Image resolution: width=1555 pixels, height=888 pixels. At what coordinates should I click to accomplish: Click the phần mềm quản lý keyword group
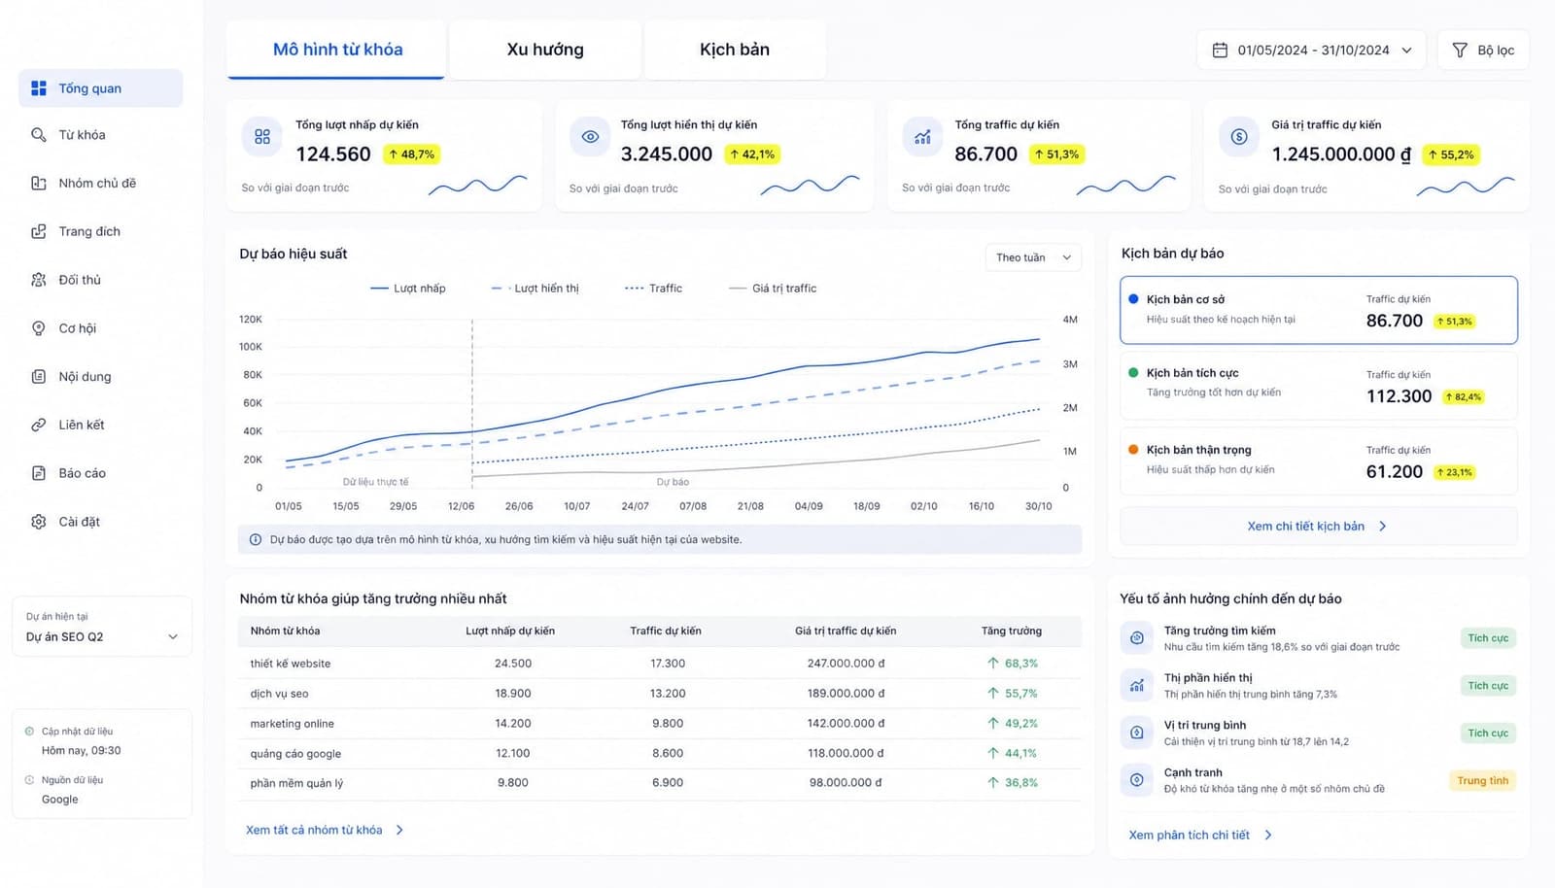[x=296, y=783]
